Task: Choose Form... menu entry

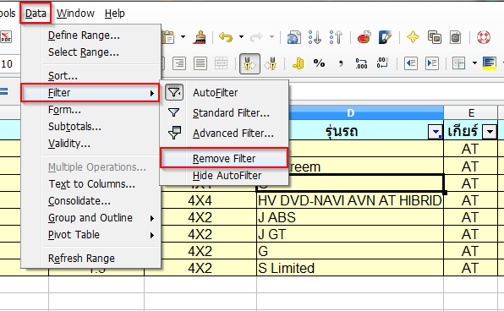Action: click(64, 110)
